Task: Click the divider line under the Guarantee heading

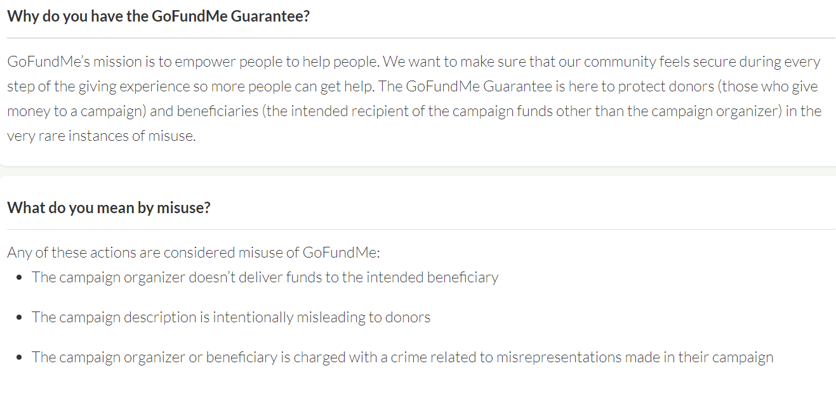Action: click(421, 38)
